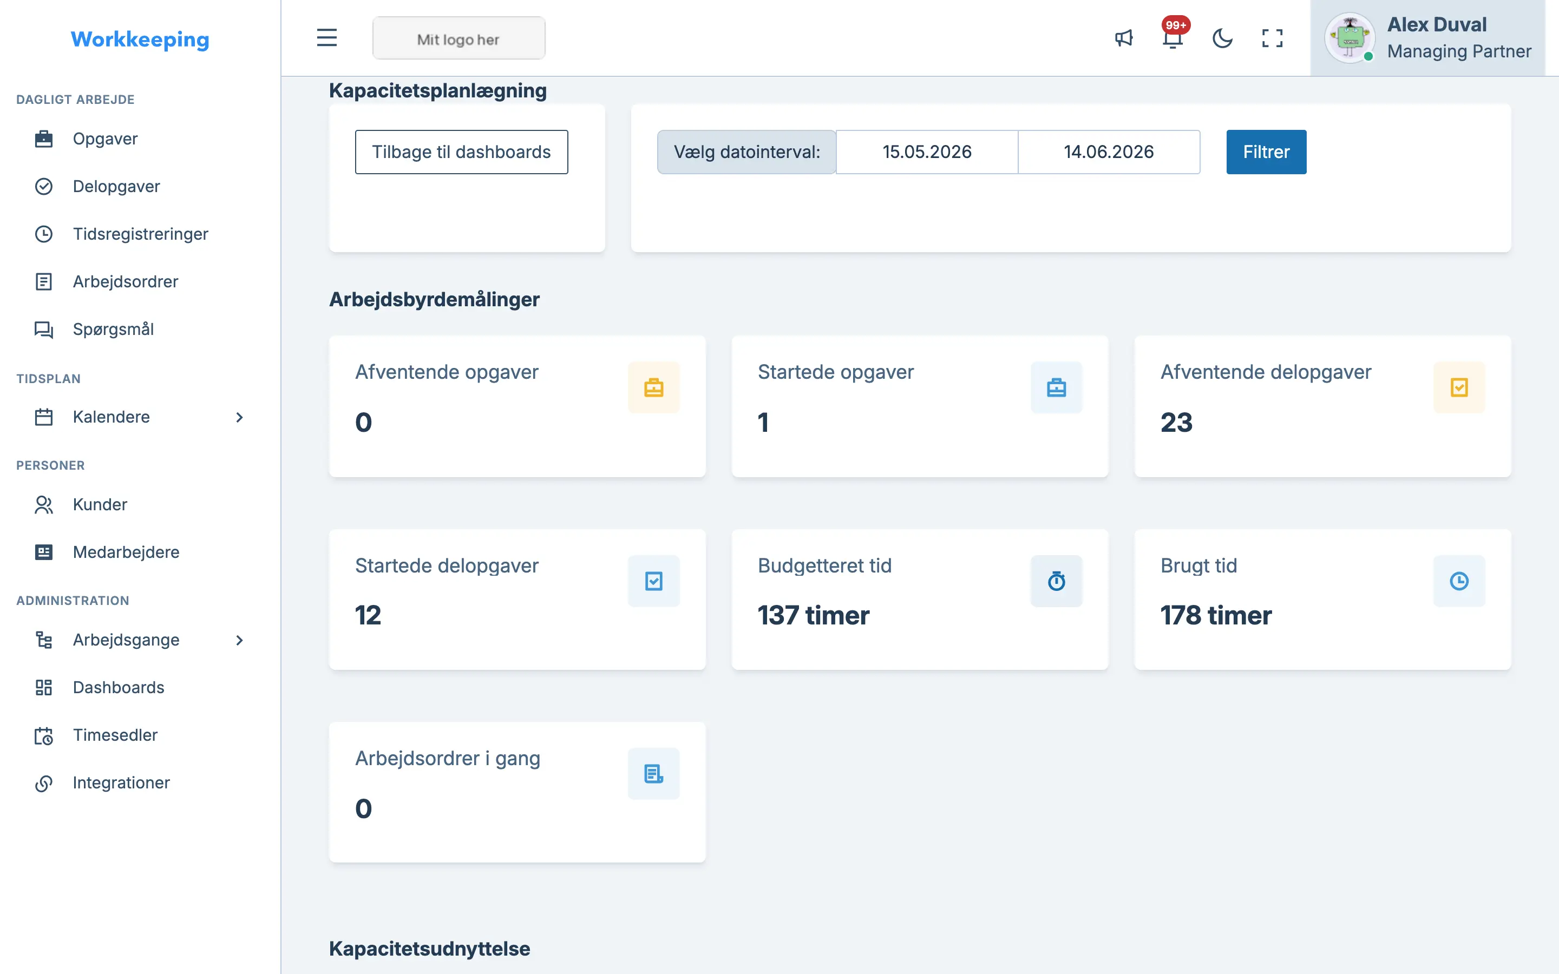The height and width of the screenshot is (974, 1559).
Task: Click the Kalendere calendar icon
Action: (x=43, y=417)
